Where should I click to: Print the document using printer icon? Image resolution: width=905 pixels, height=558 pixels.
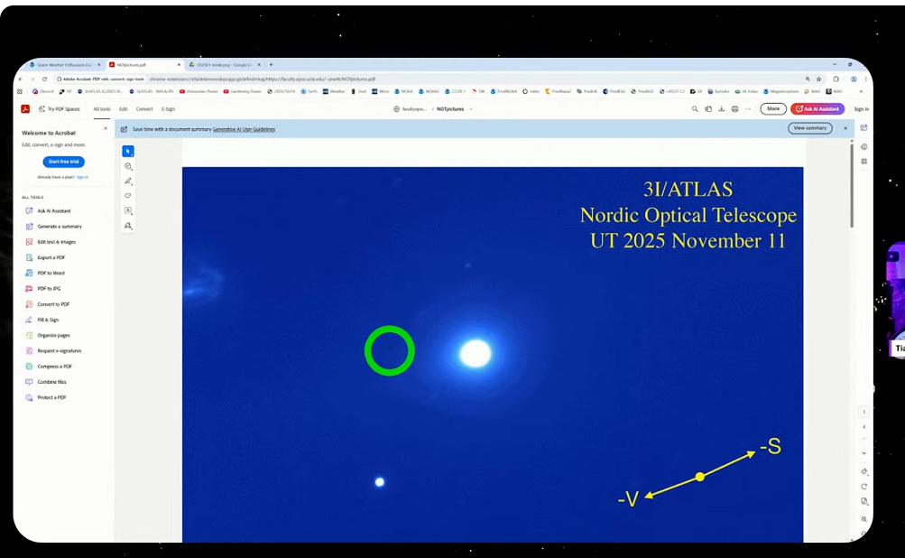[x=734, y=108]
